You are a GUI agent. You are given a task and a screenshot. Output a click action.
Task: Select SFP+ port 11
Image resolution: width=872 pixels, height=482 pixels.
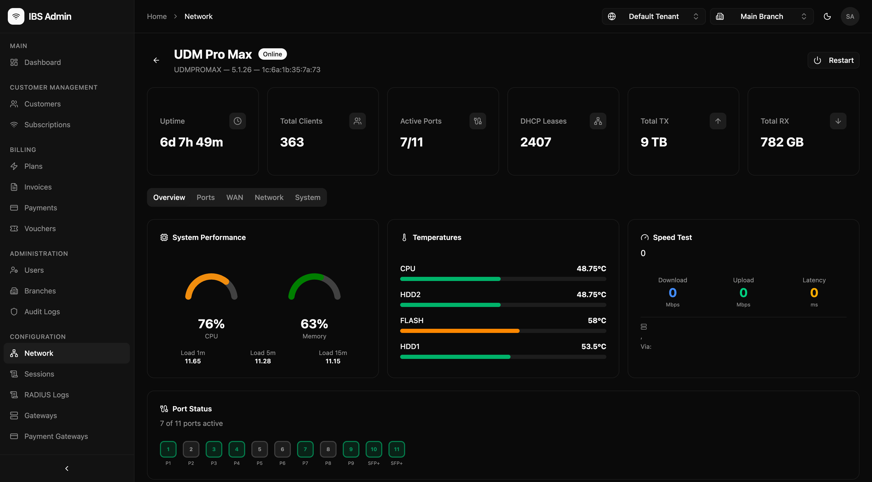(397, 449)
